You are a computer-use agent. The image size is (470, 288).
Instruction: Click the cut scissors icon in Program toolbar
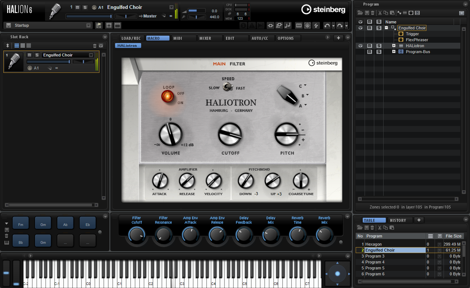380,13
